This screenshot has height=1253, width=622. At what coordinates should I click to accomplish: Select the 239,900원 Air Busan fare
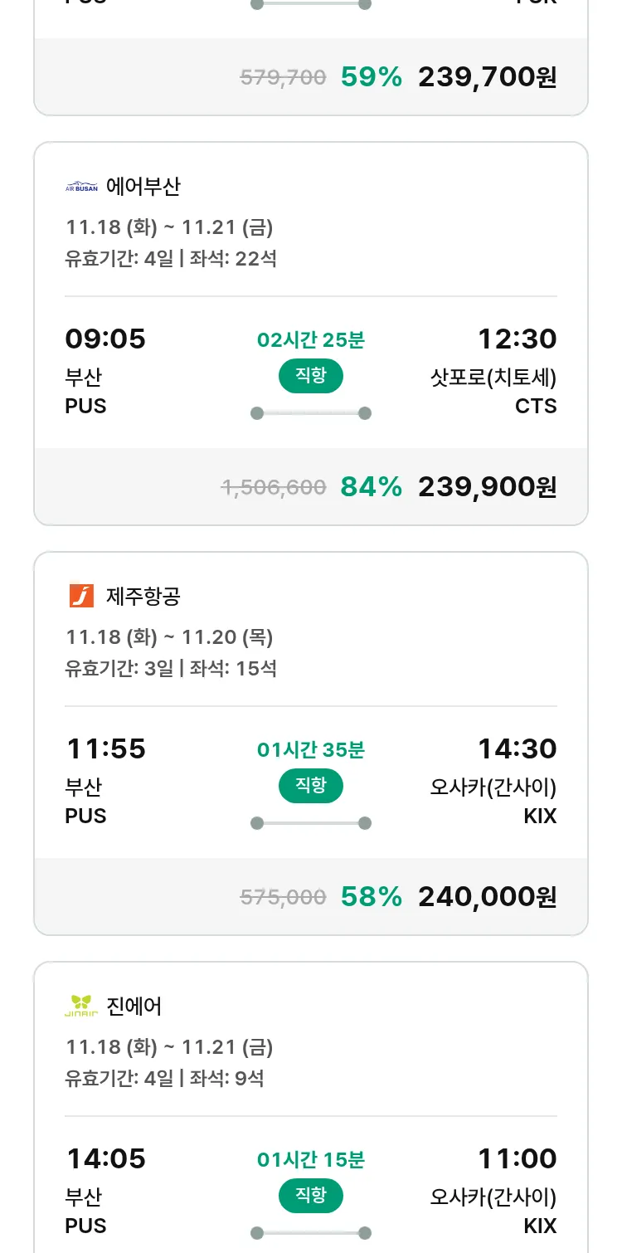coord(487,487)
